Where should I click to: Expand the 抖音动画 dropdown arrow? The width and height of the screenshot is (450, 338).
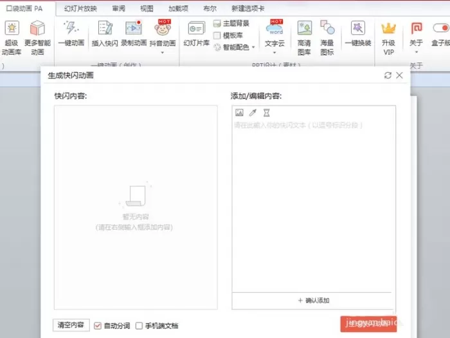tap(163, 53)
